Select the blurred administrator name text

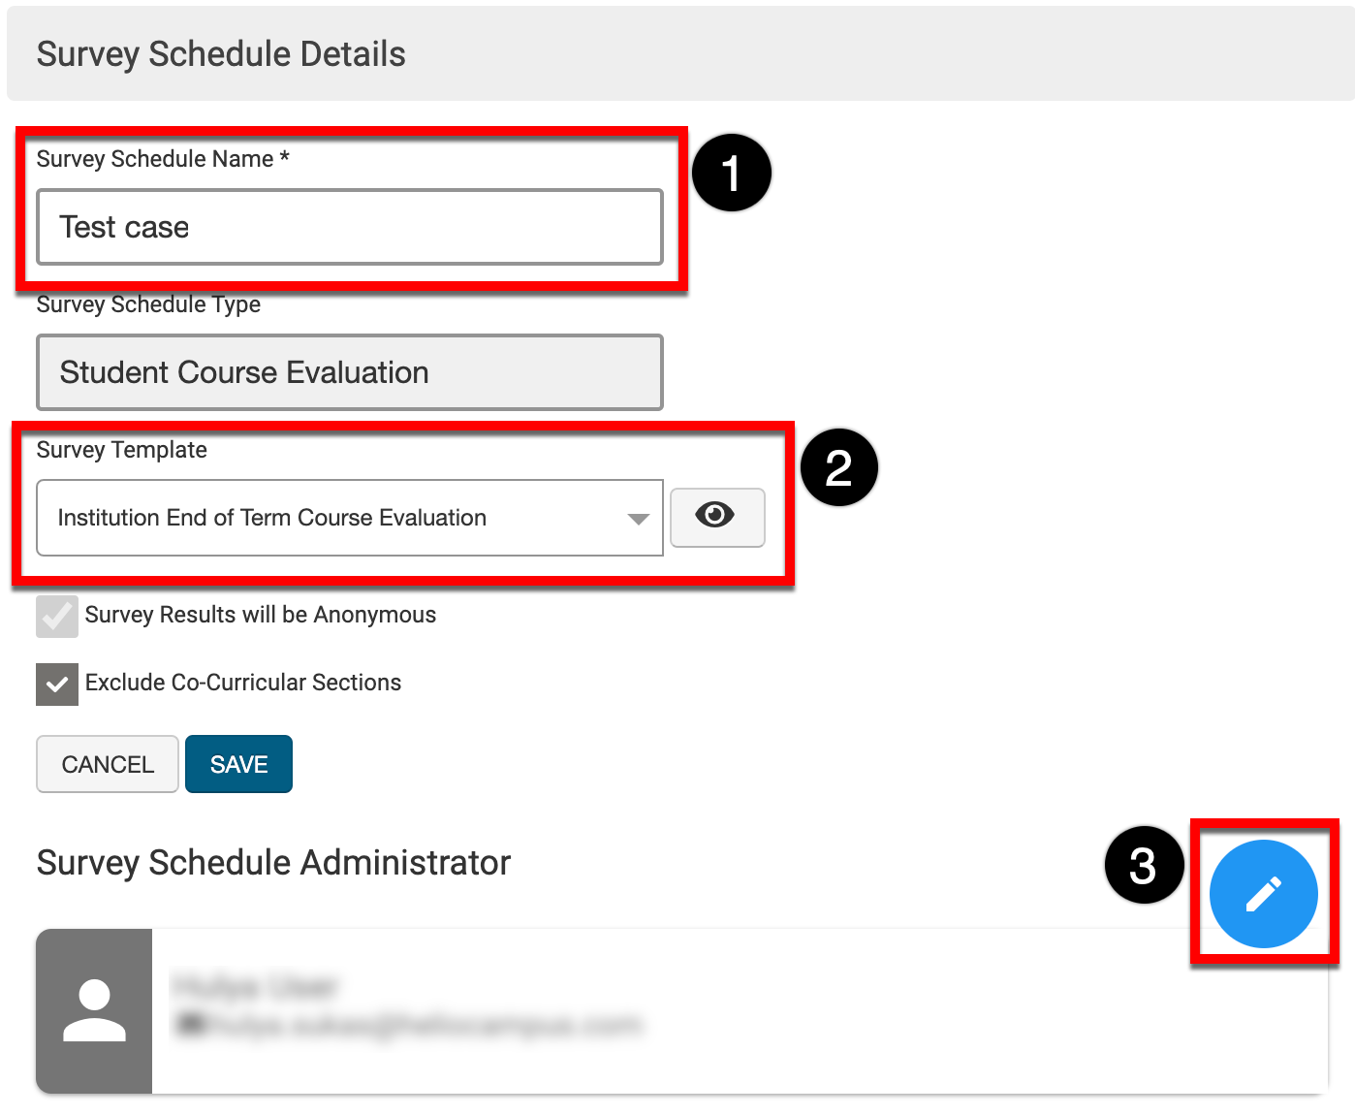tap(254, 987)
